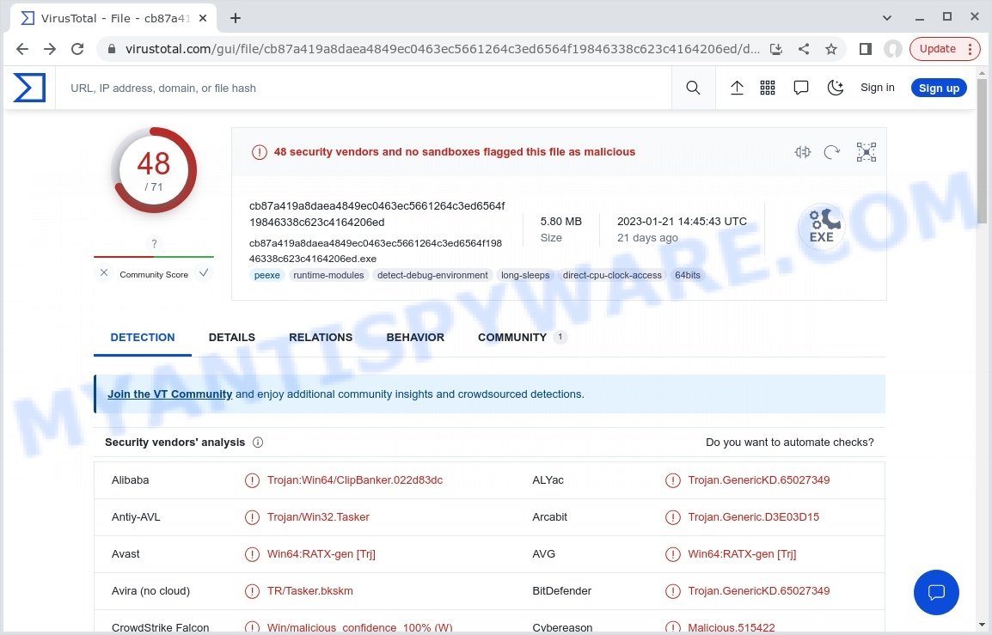This screenshot has width=992, height=635.
Task: Open the browser profile avatar
Action: pyautogui.click(x=892, y=49)
